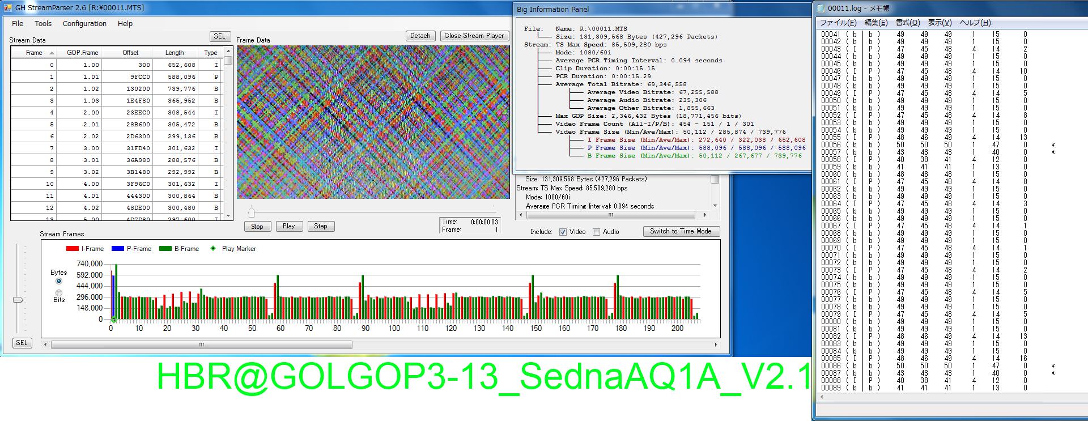This screenshot has height=421, width=1088.
Task: Open the Configuration menu
Action: click(84, 24)
